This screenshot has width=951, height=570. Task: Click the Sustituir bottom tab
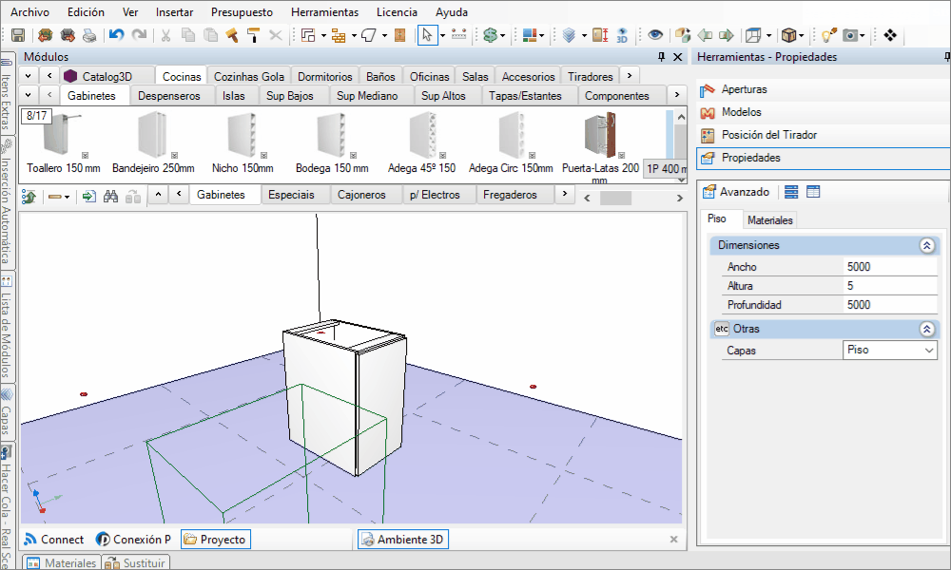click(x=136, y=562)
